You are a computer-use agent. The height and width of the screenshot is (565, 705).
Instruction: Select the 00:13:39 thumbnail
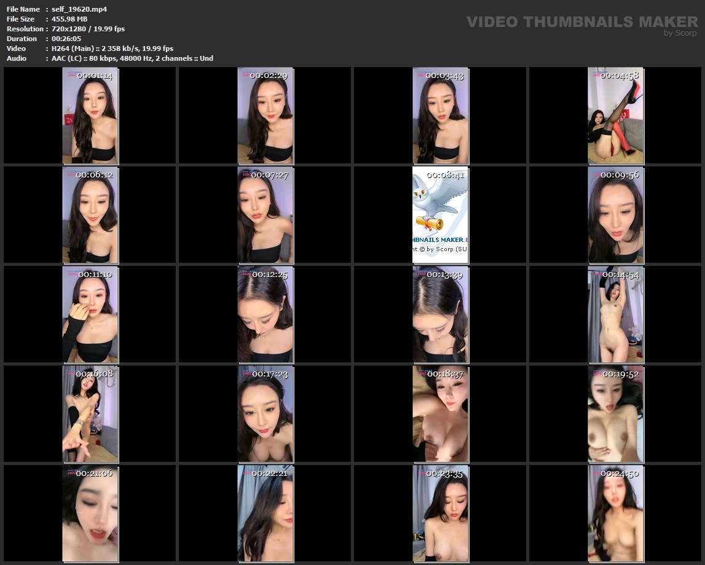pyautogui.click(x=440, y=314)
